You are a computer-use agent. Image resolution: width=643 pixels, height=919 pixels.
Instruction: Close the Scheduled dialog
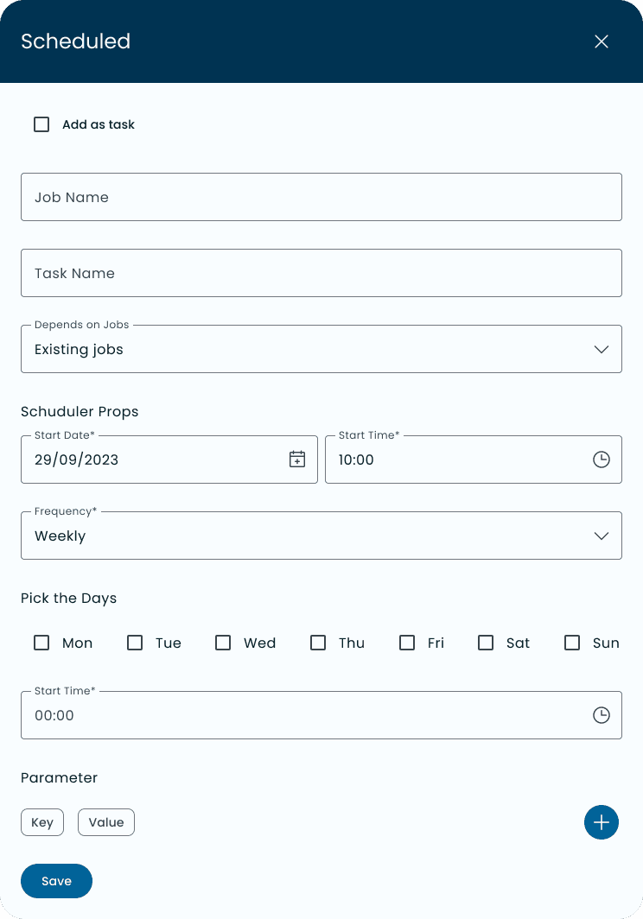[602, 41]
